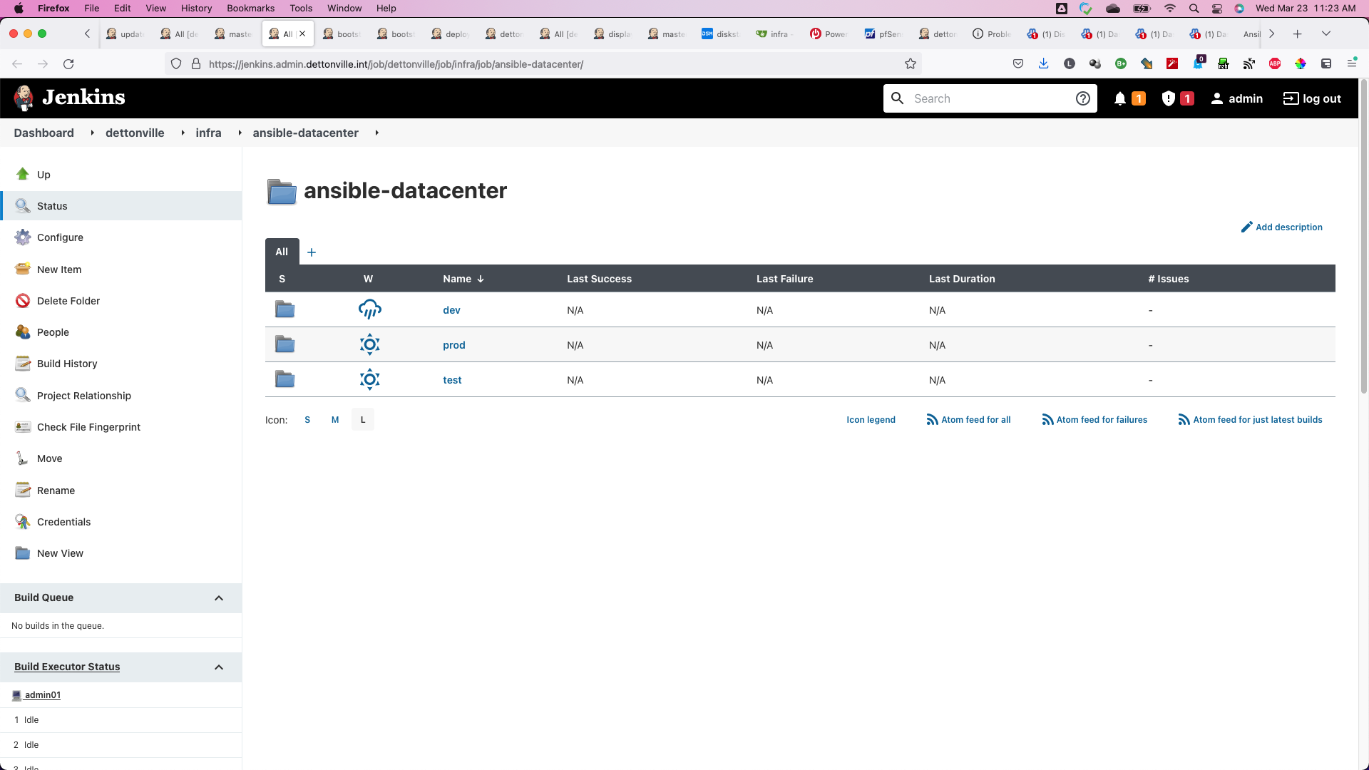Click the Credentials icon in sidebar
This screenshot has height=770, width=1369.
(23, 522)
